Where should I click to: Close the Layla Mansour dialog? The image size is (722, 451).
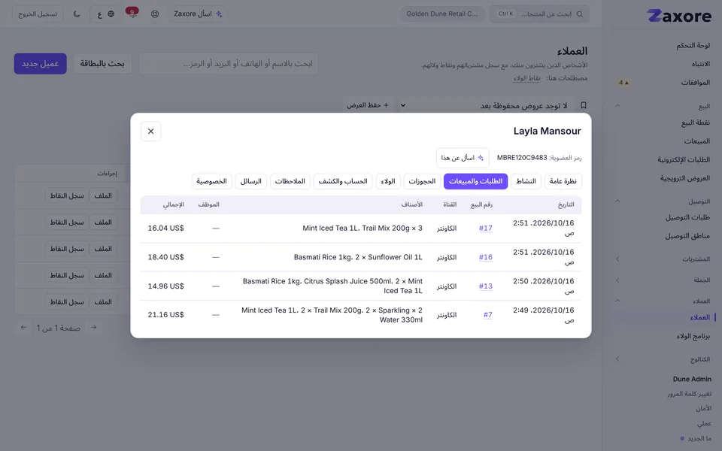[150, 131]
